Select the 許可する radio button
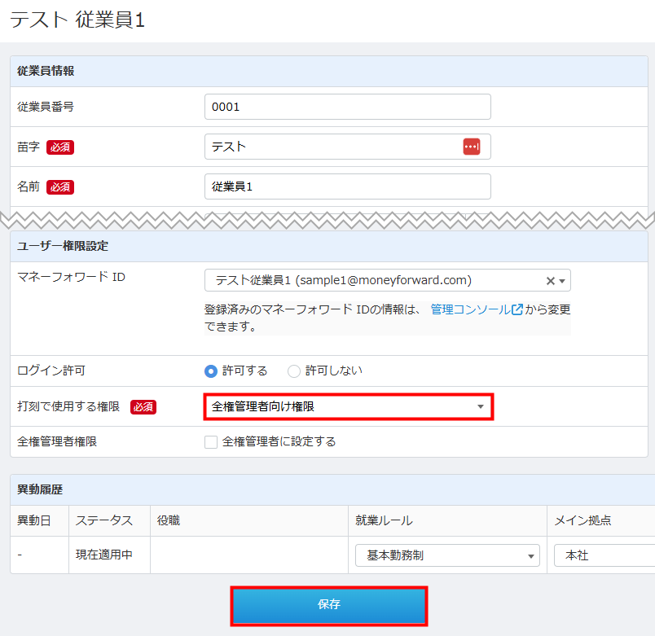 (211, 371)
